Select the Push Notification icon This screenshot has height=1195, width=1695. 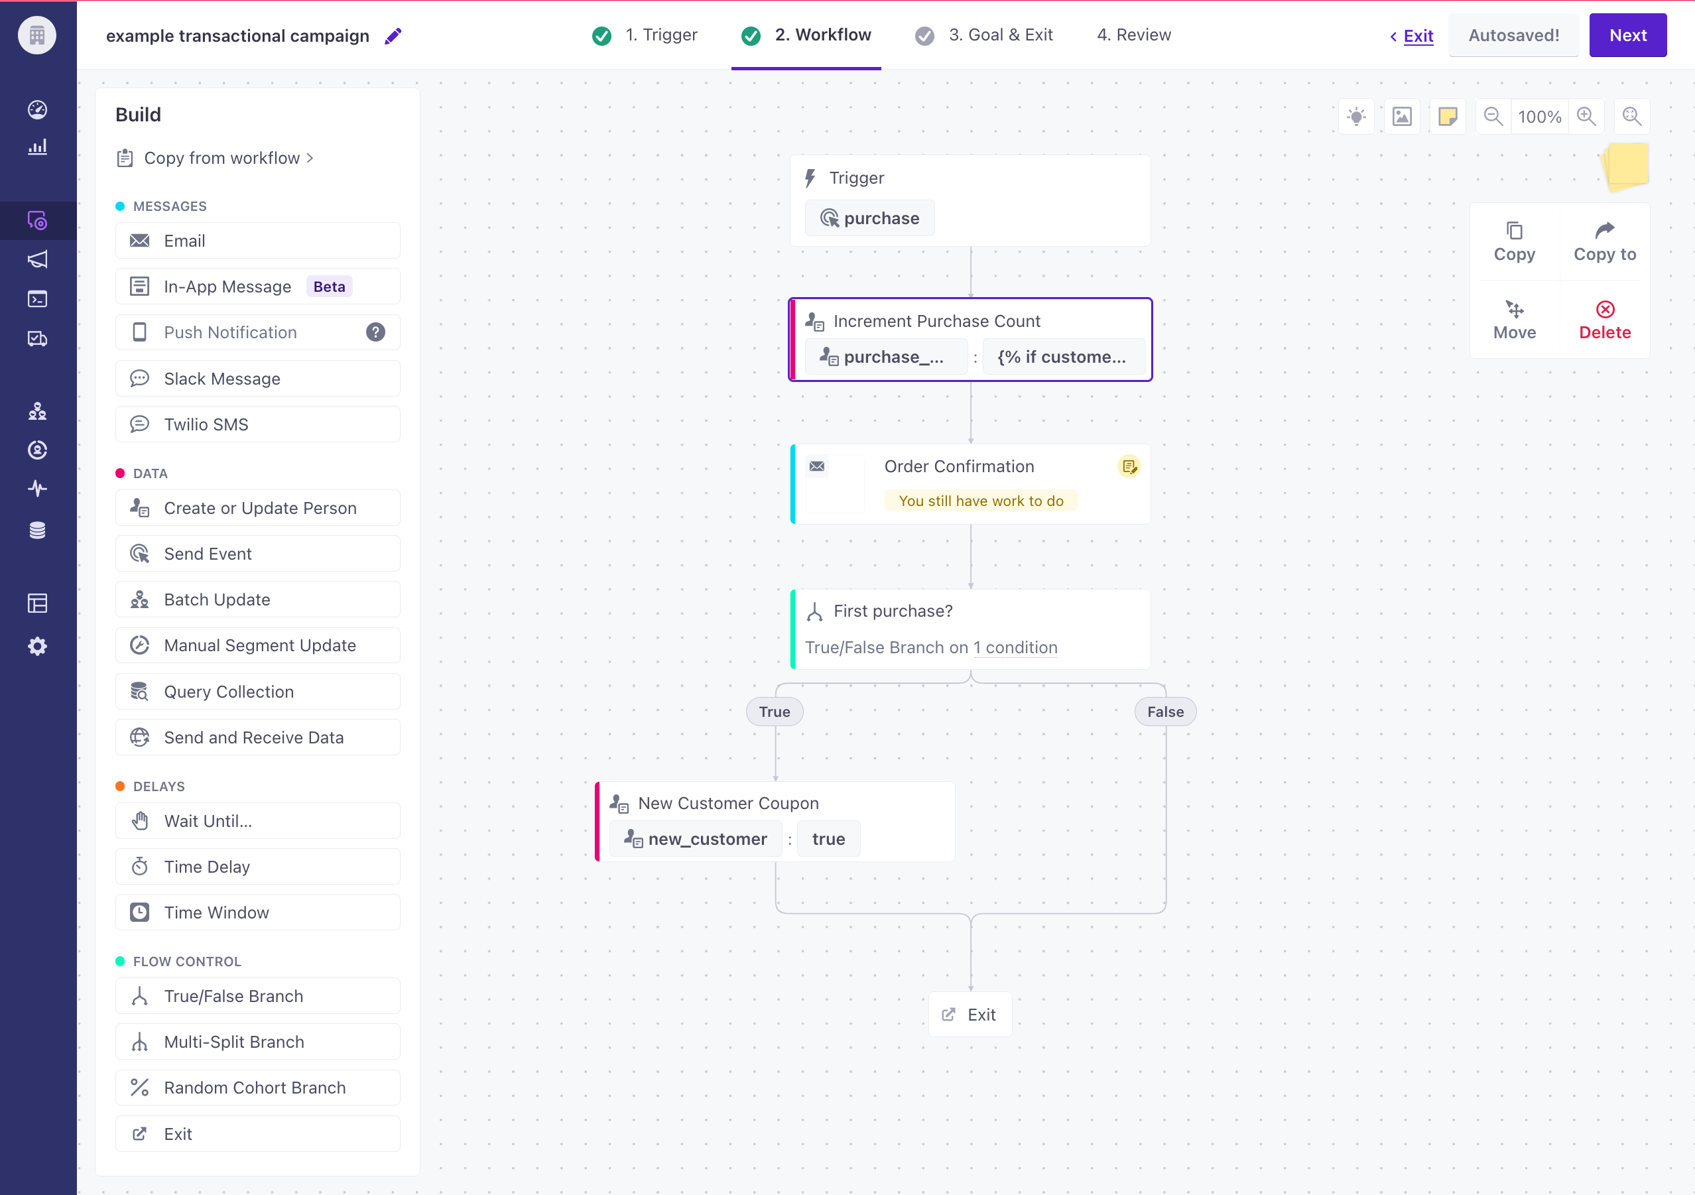pos(140,332)
